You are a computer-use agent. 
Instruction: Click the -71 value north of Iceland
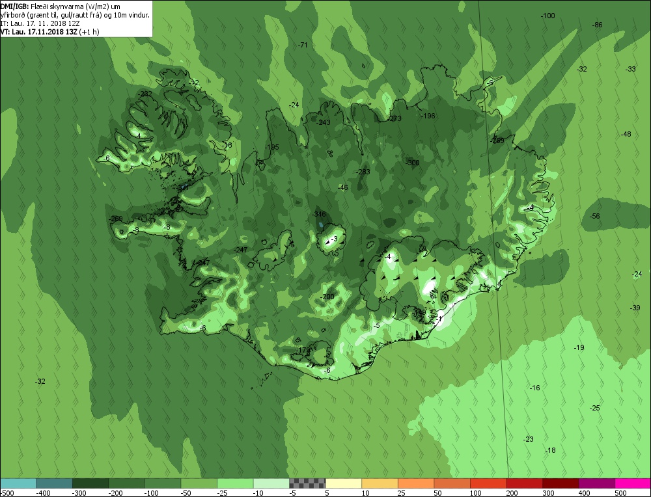[x=303, y=45]
